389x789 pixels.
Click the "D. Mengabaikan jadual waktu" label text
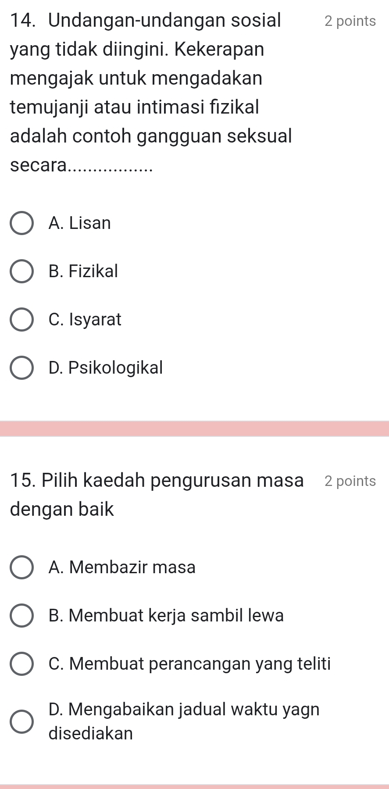click(x=184, y=721)
